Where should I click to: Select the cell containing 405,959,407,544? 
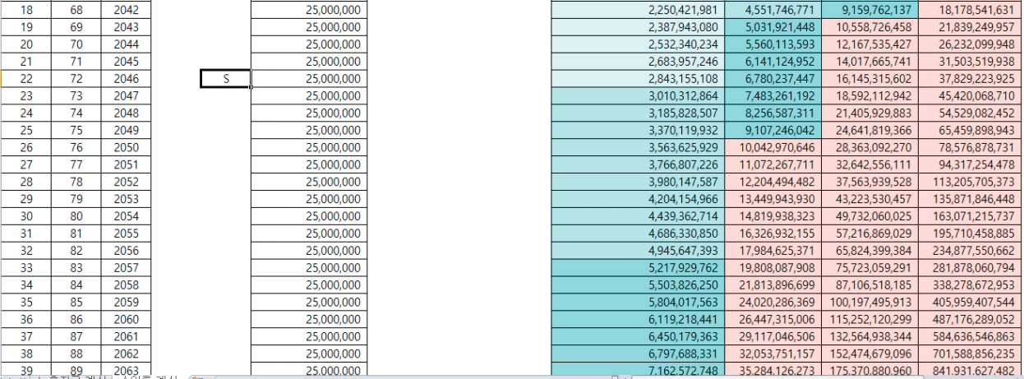971,302
